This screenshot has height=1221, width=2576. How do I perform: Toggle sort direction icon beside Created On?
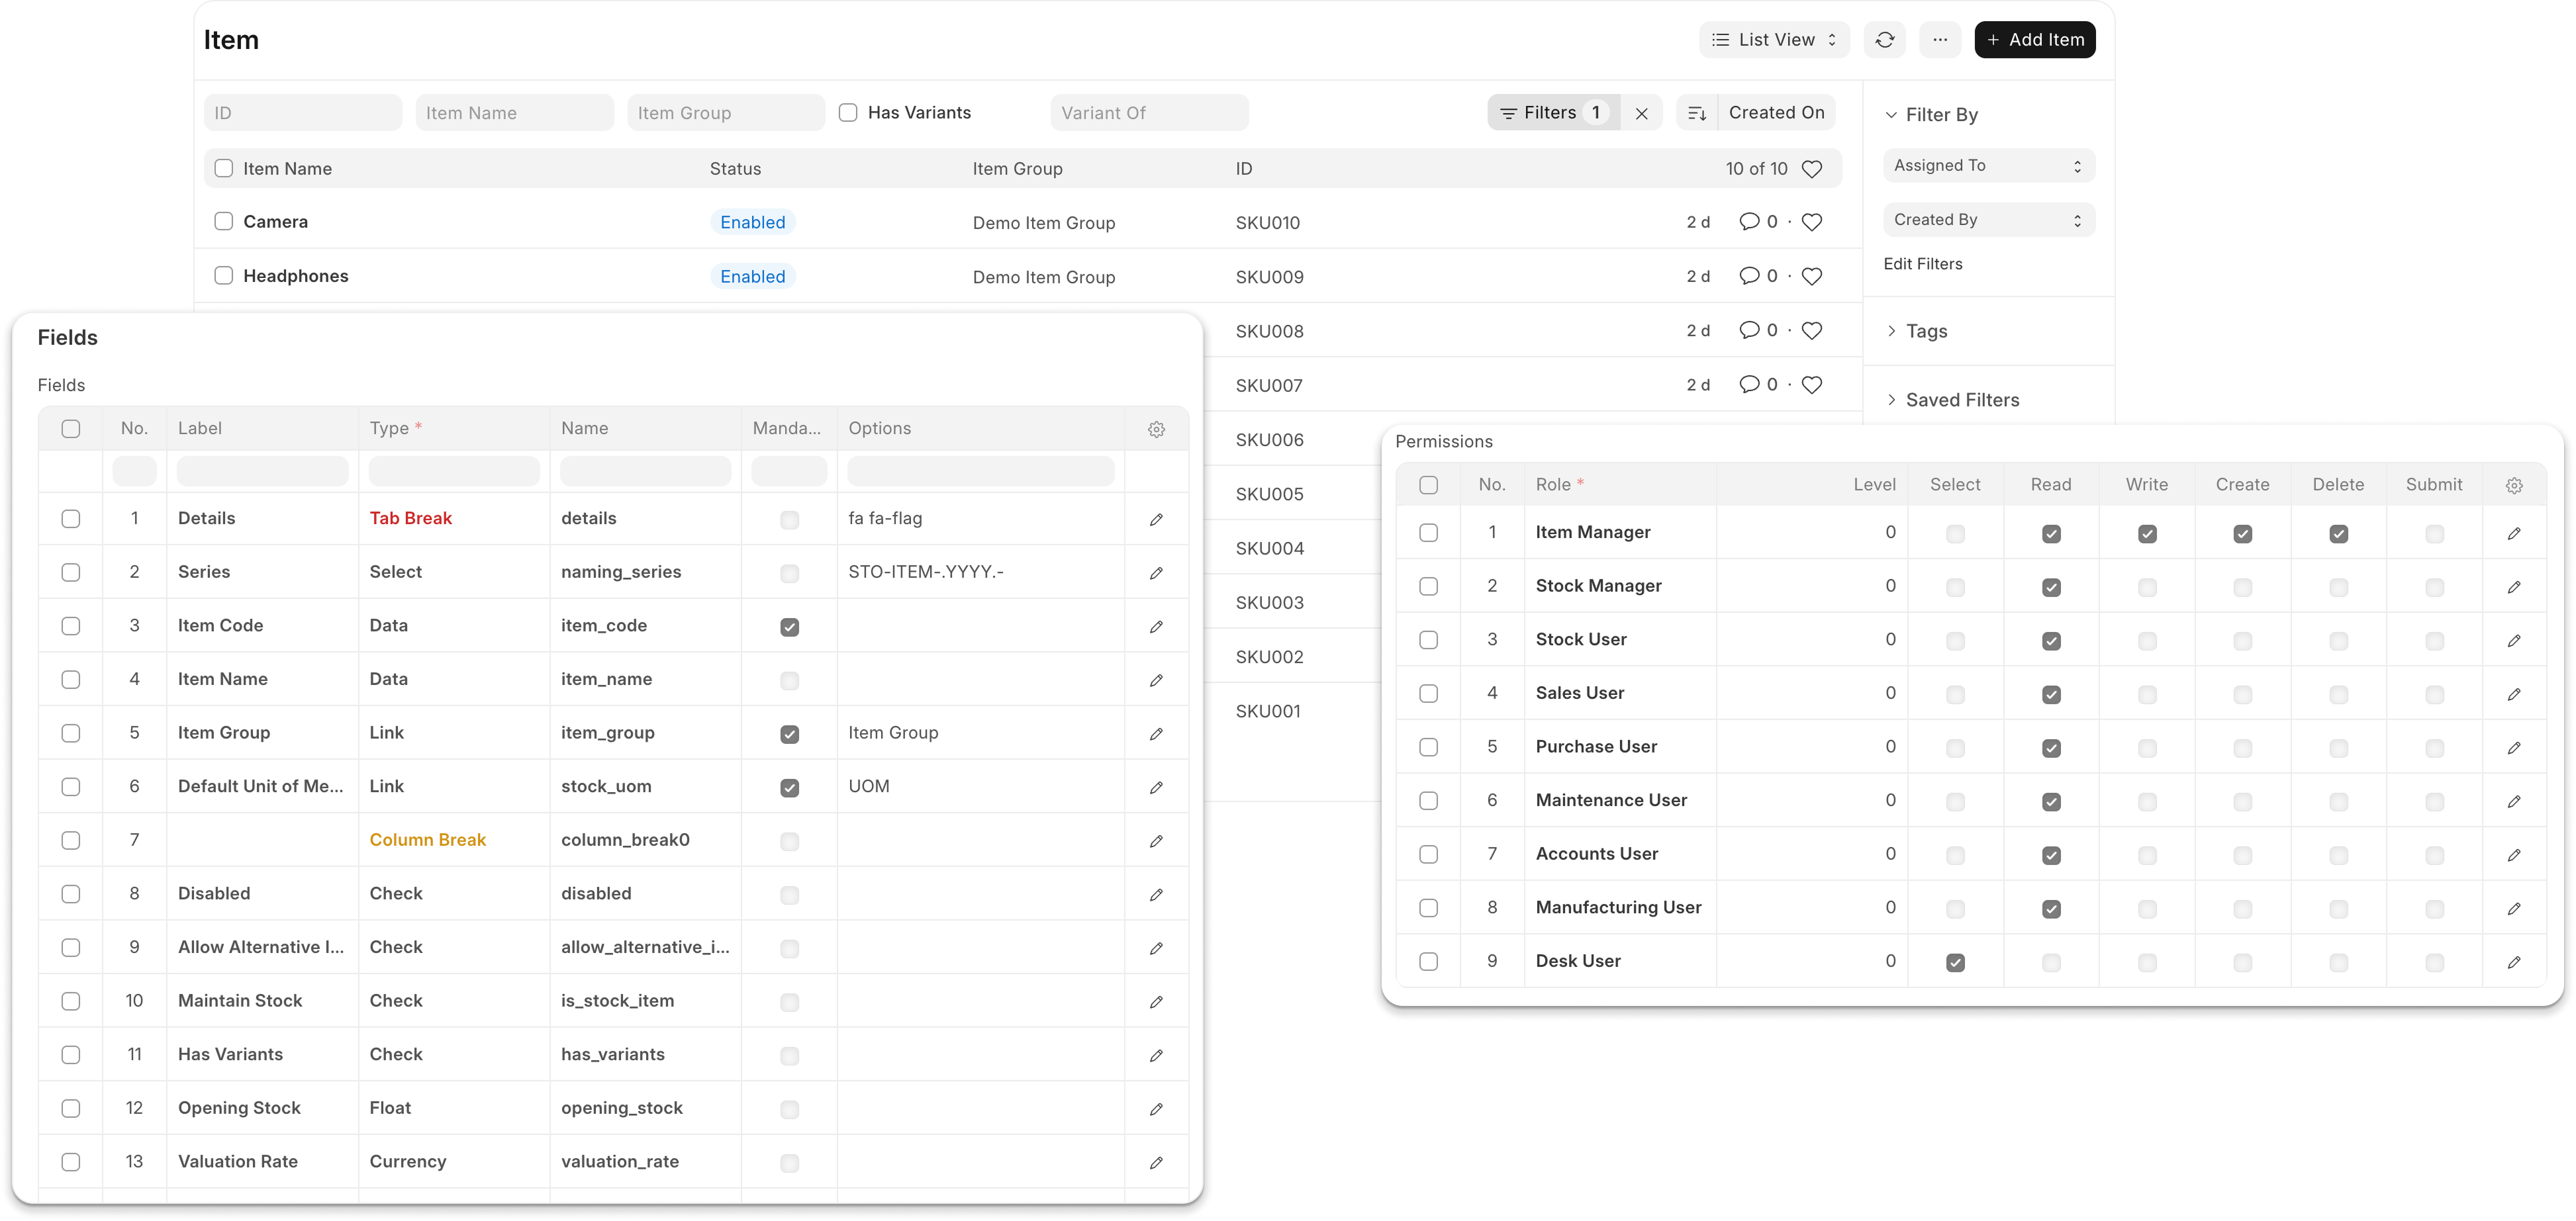pos(1696,113)
